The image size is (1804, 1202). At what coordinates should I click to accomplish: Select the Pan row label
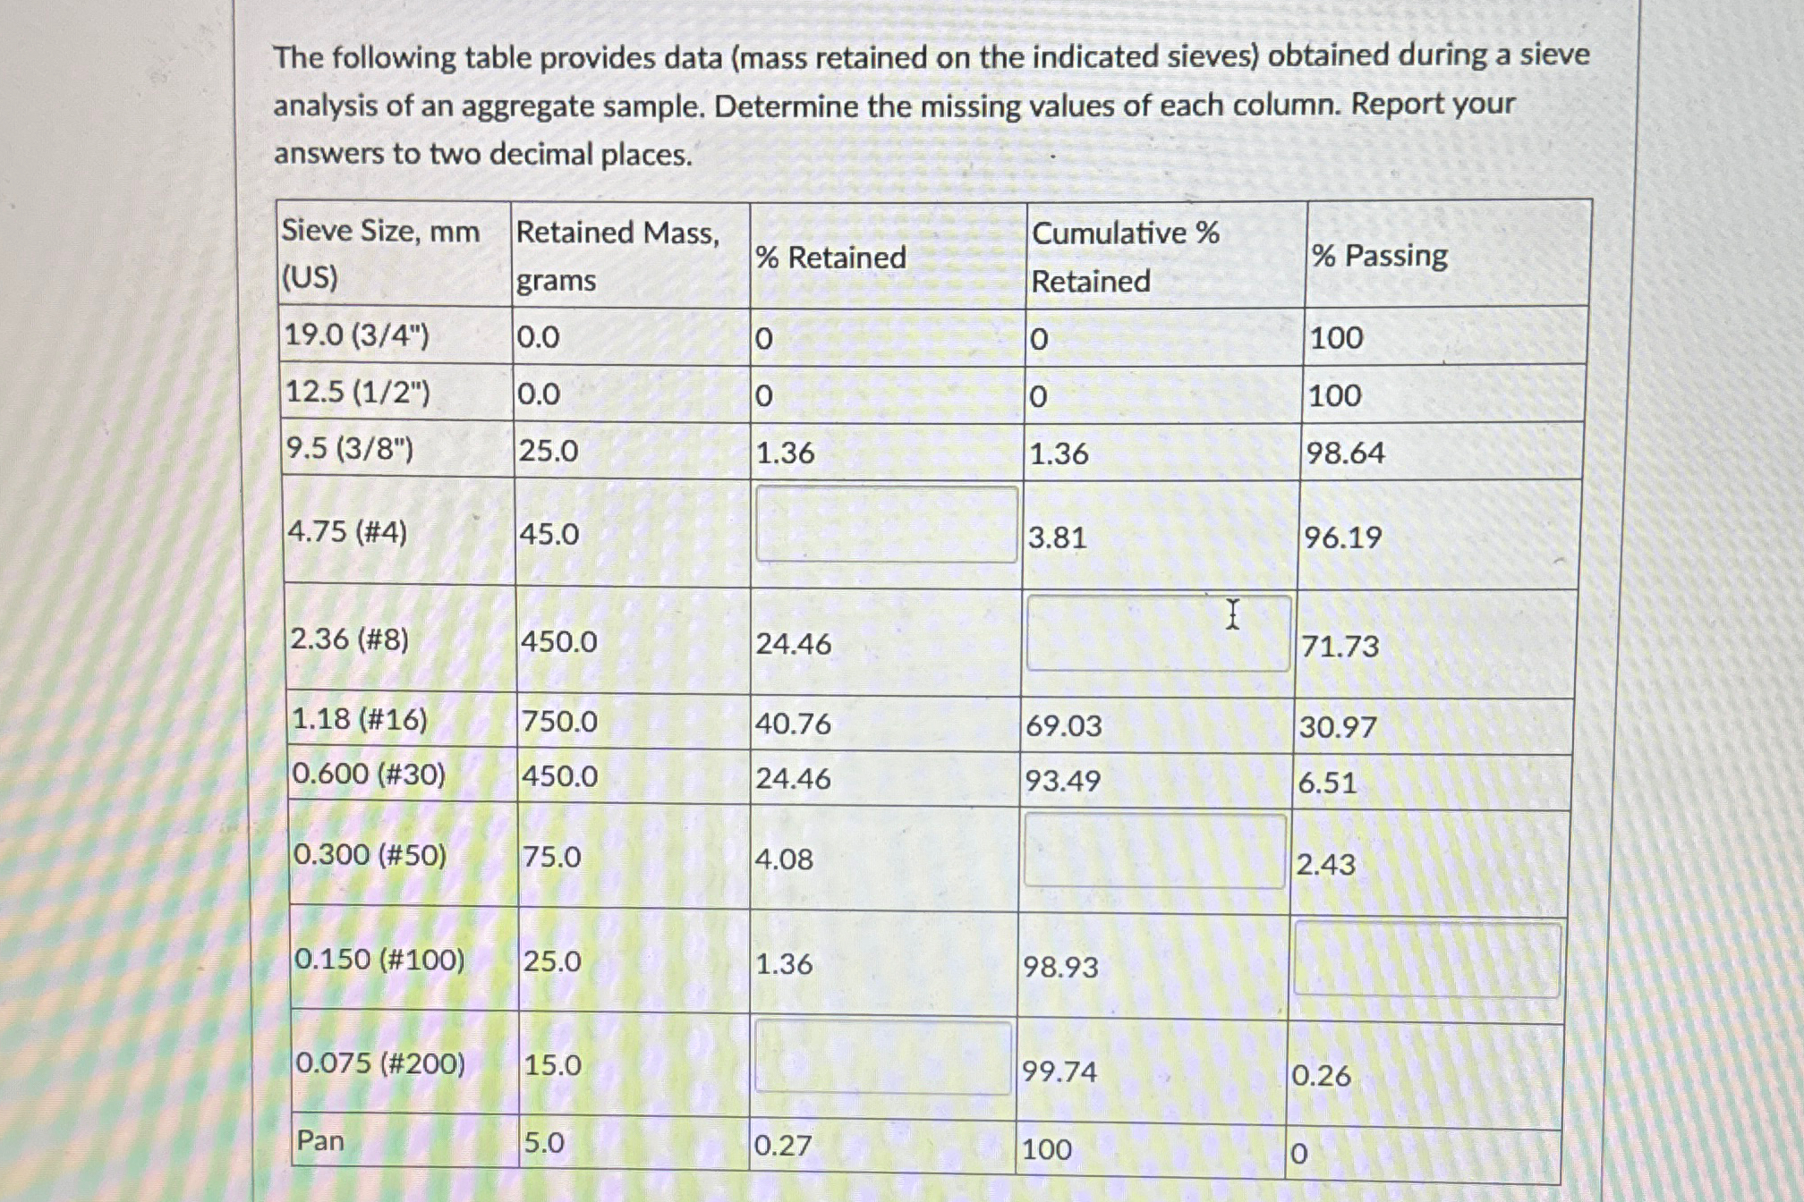click(322, 1142)
